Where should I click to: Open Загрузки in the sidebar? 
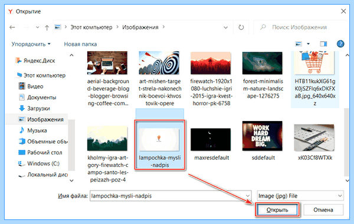[34, 108]
